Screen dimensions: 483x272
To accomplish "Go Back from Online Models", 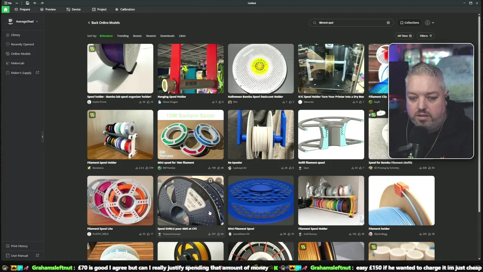I will 104,23.
